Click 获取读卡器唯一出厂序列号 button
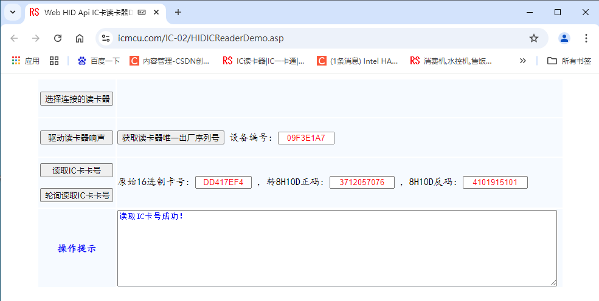599x301 pixels. (171, 138)
